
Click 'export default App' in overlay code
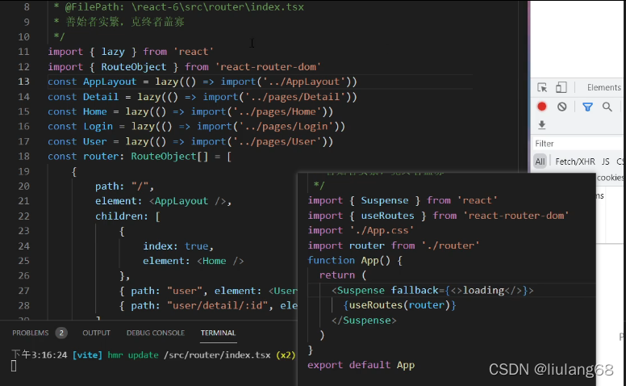361,365
